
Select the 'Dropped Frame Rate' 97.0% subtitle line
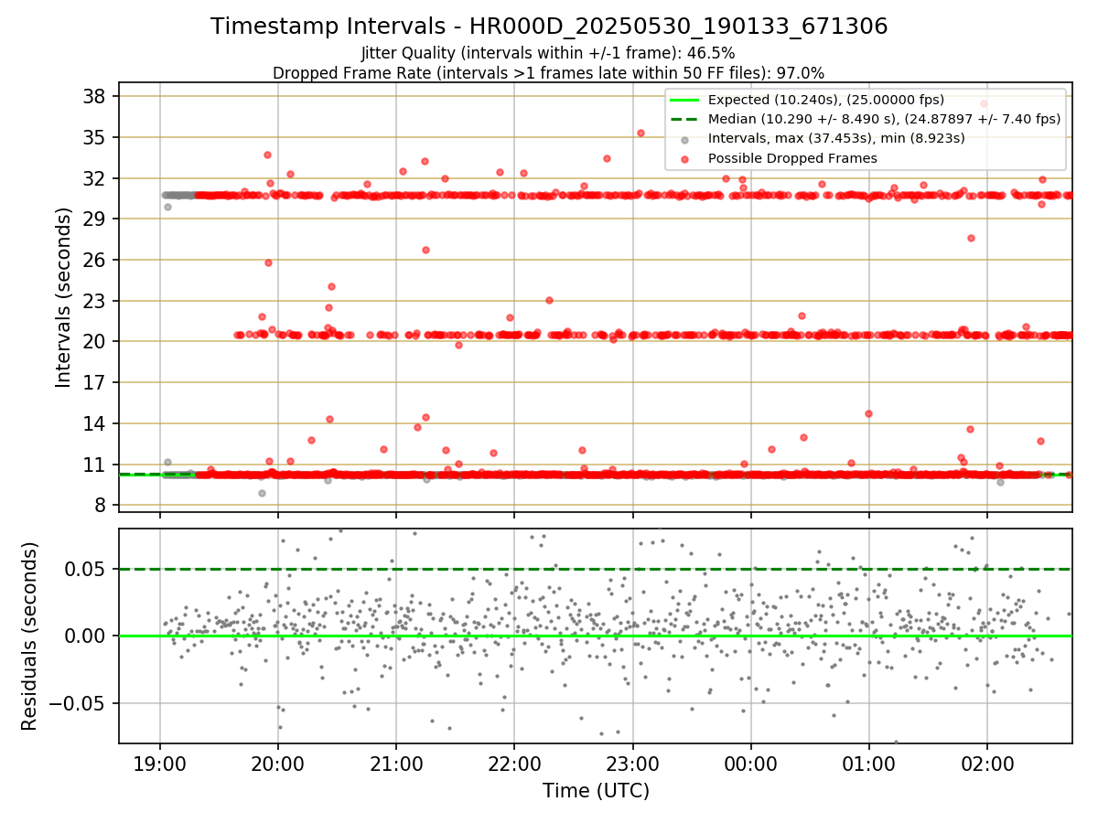coord(549,72)
